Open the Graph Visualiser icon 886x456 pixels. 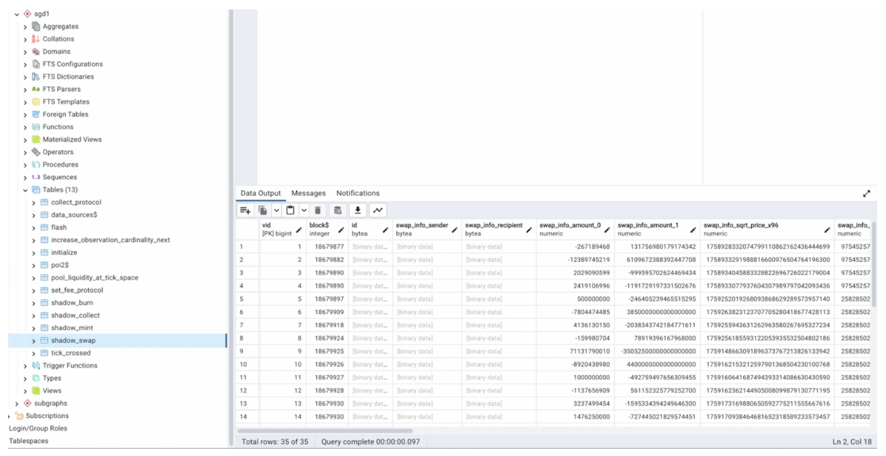pyautogui.click(x=378, y=210)
